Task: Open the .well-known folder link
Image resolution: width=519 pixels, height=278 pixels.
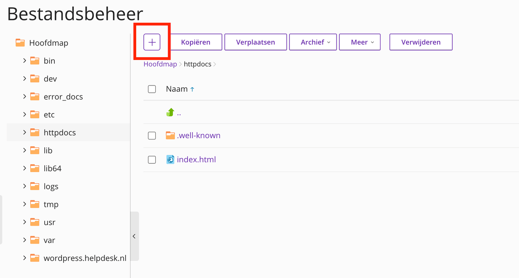Action: click(199, 135)
